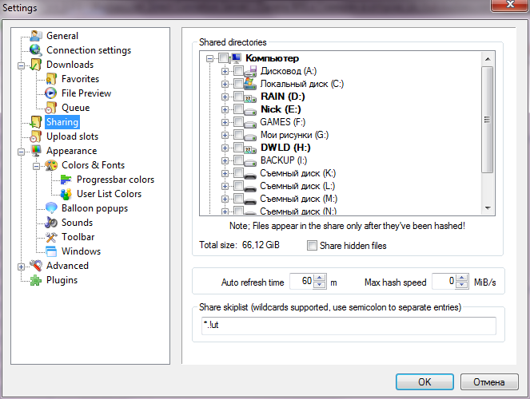This screenshot has height=399, width=530.
Task: Expand the GAMES (F:) drive node
Action: [225, 122]
